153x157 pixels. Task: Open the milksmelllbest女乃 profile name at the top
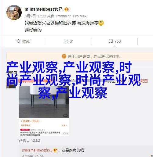[x=44, y=9]
